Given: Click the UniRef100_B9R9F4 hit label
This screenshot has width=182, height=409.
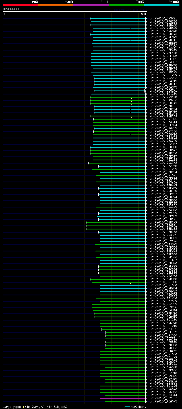Looking at the screenshot, I should coord(163,288).
